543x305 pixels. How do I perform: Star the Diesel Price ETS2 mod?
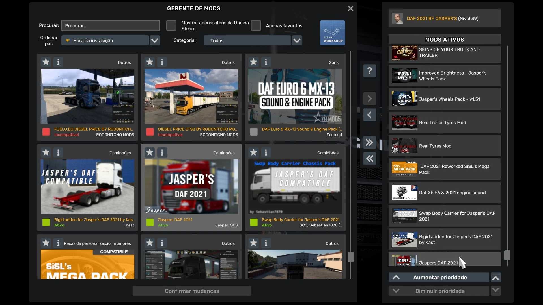pos(150,62)
